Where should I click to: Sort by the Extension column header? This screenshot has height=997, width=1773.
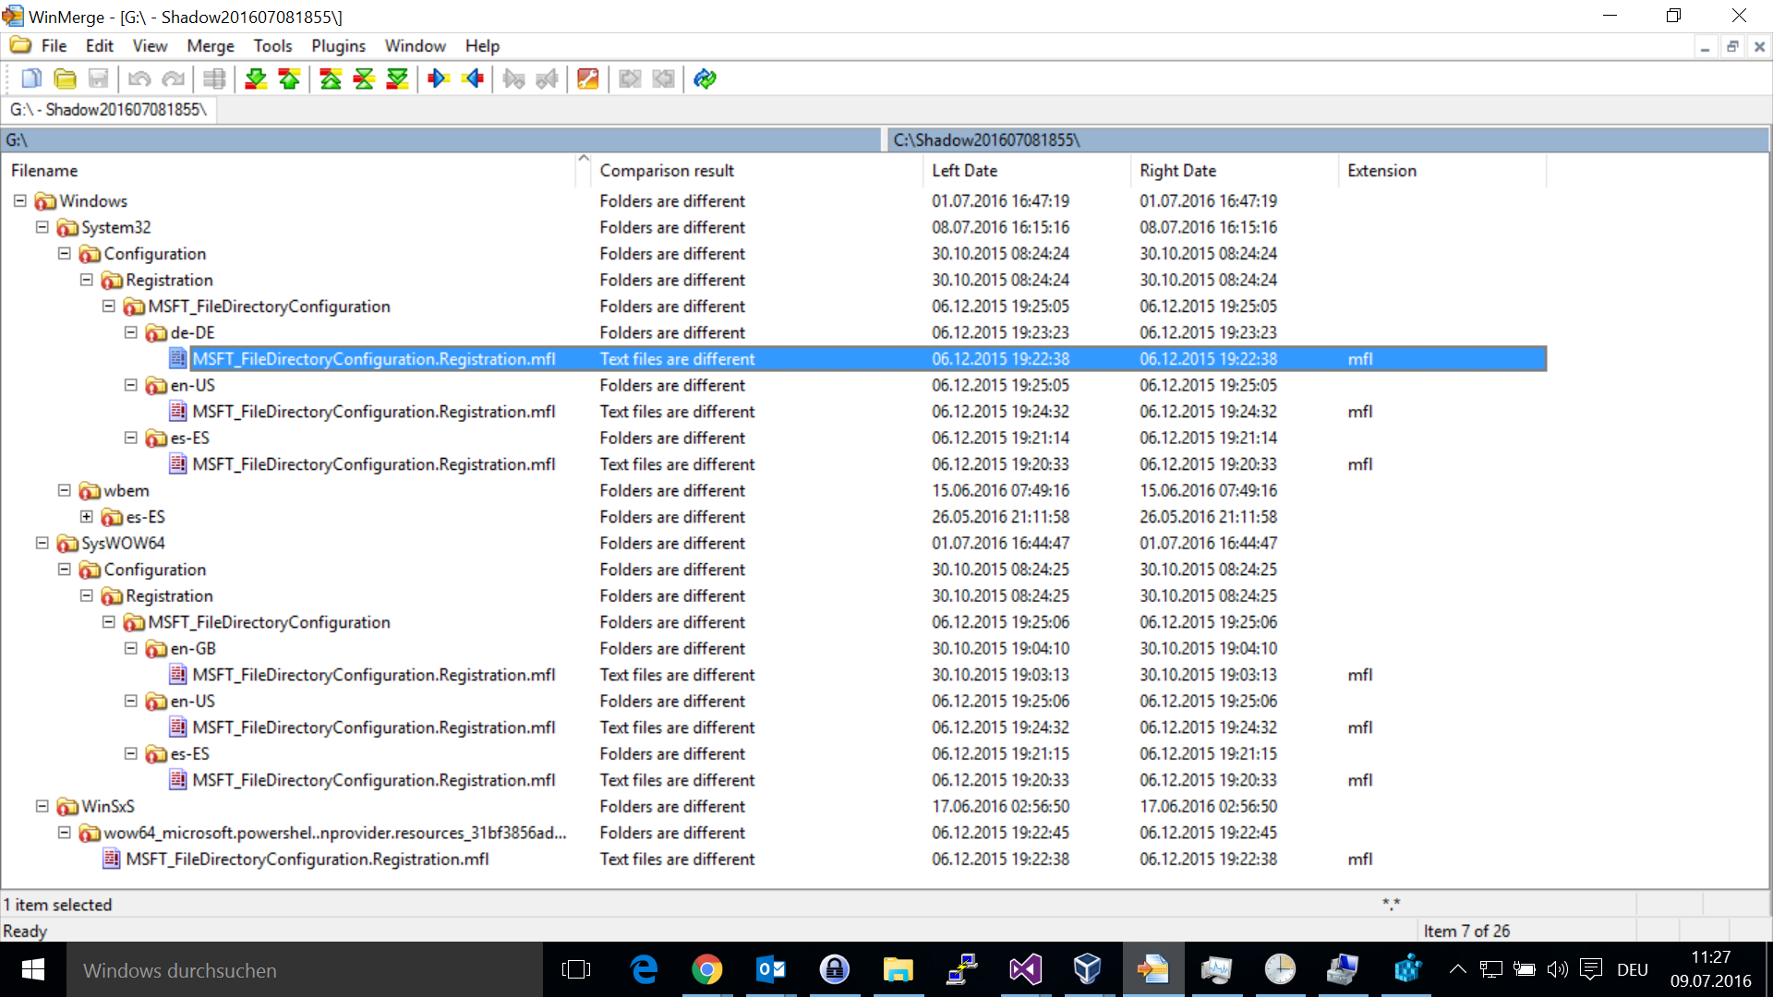1442,171
